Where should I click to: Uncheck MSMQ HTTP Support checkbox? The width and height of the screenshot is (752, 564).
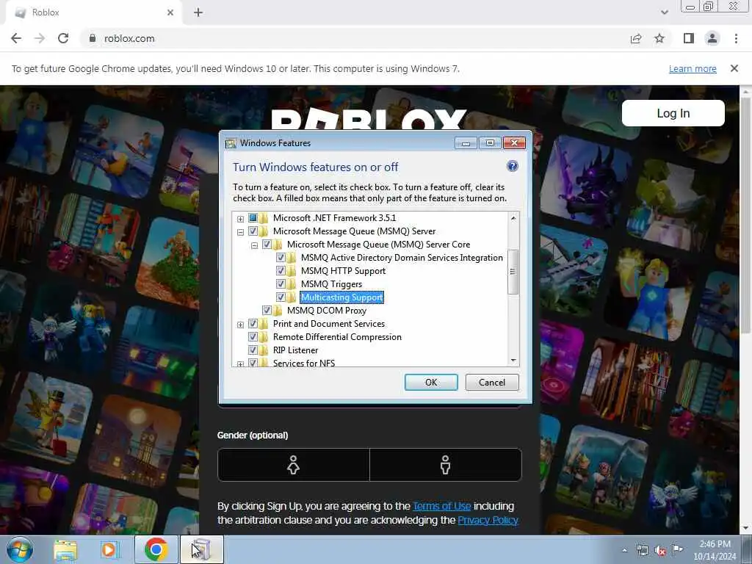click(281, 271)
